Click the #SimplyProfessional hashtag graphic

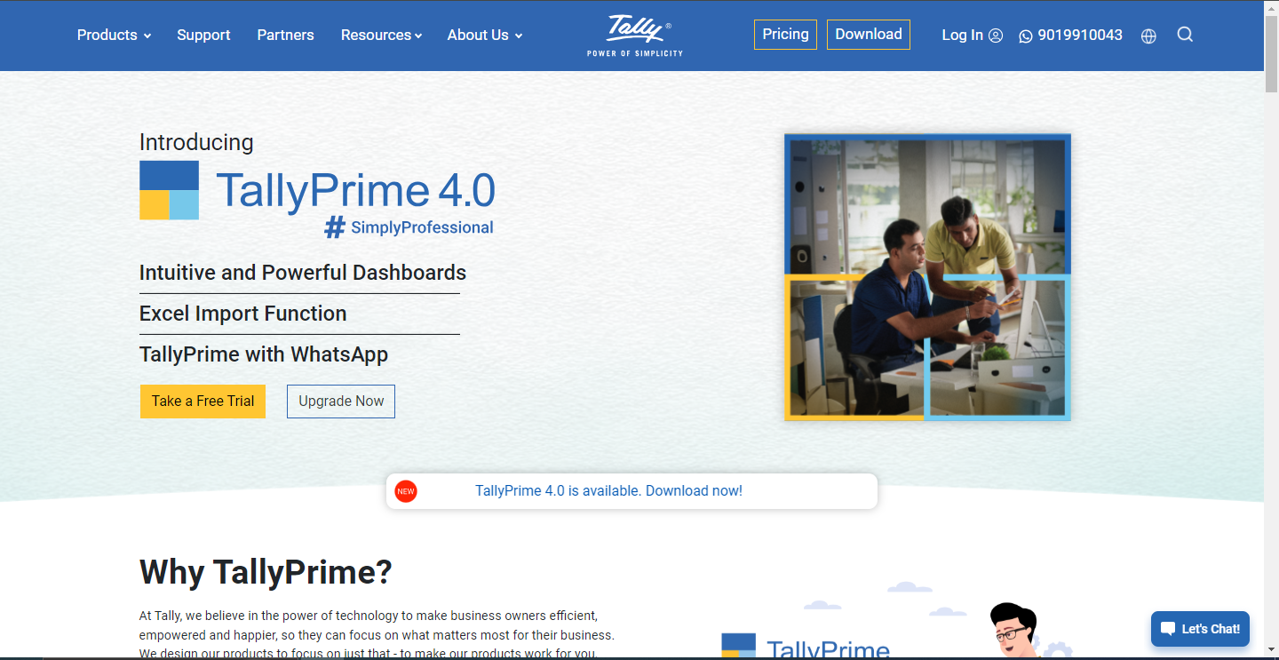point(409,227)
